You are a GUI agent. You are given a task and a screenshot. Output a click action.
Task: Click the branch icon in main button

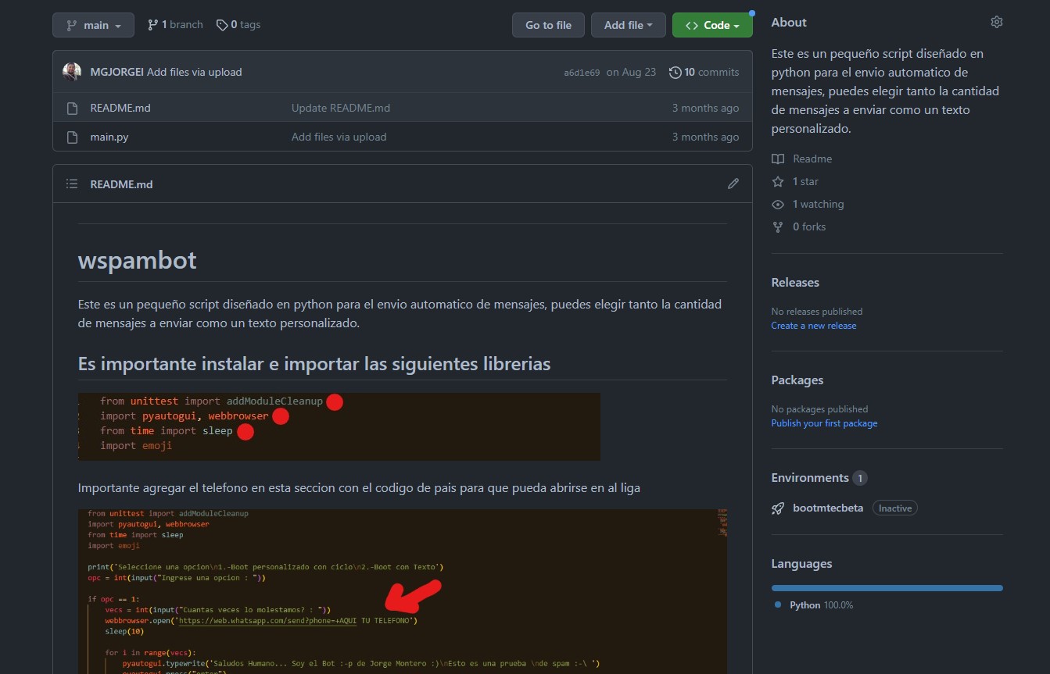pyautogui.click(x=72, y=25)
